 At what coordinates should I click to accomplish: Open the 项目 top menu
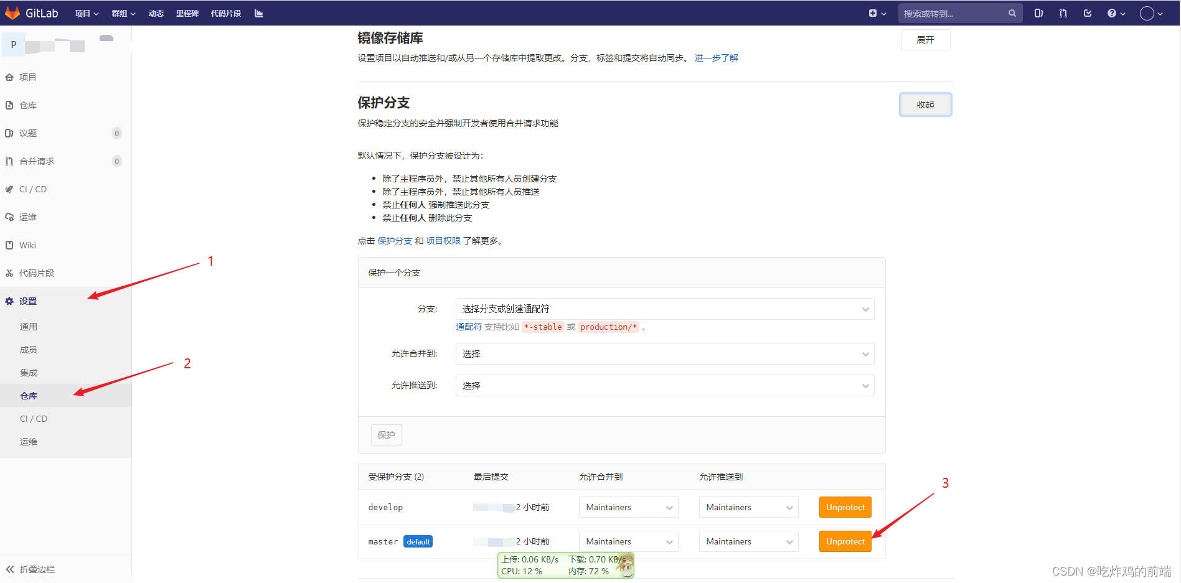[x=87, y=13]
